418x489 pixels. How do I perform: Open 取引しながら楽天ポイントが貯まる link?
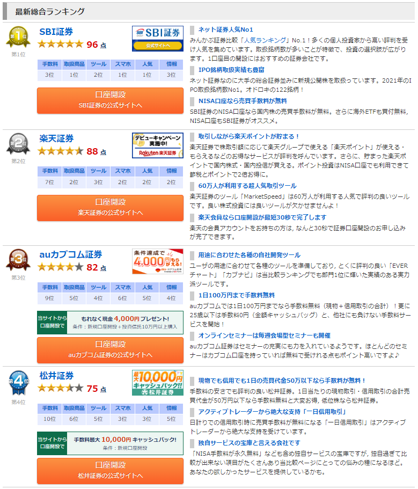click(x=249, y=136)
